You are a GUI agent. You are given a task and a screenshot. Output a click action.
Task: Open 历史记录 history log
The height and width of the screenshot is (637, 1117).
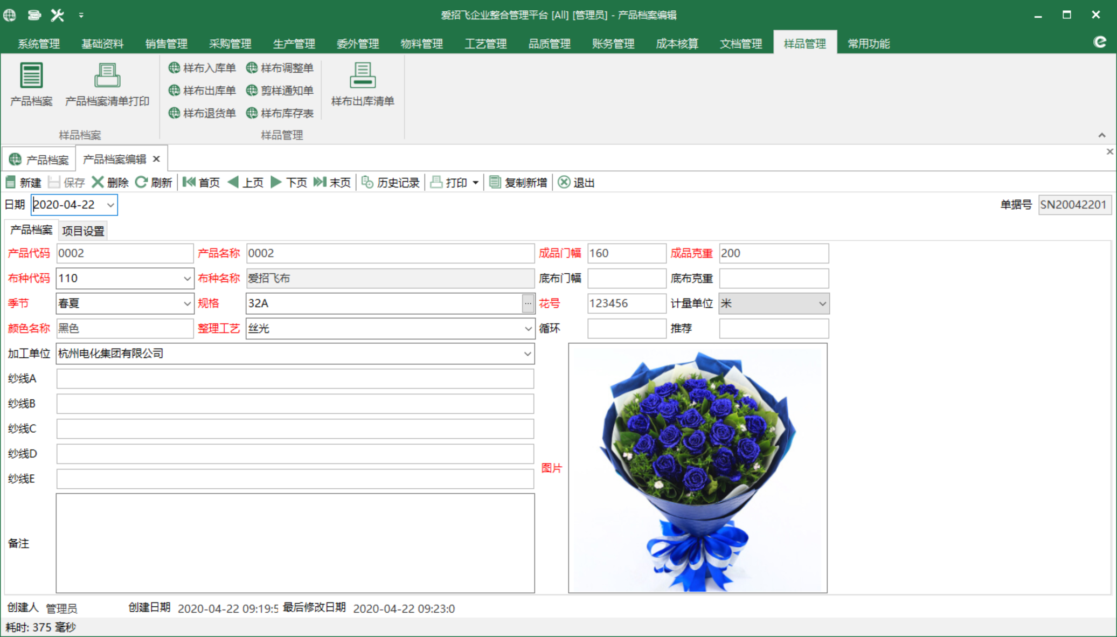pos(391,183)
